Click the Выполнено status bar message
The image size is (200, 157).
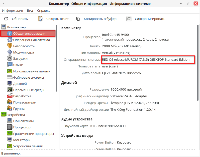[11, 154]
